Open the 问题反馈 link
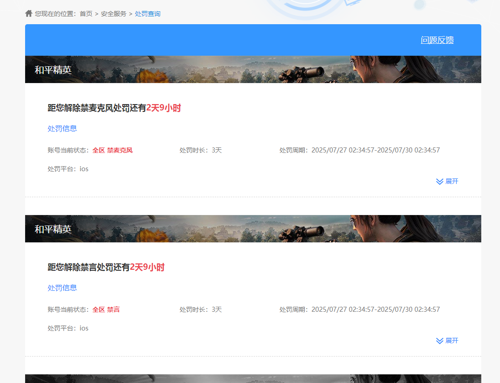Viewport: 500px width, 383px height. point(437,40)
